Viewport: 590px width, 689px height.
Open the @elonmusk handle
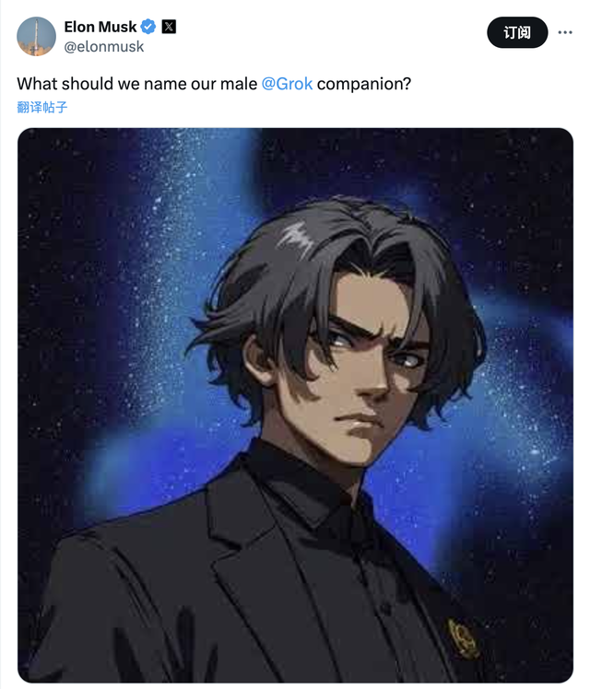click(104, 47)
